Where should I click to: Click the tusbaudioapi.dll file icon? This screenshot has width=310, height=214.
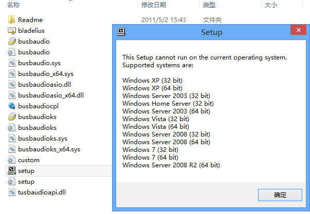pyautogui.click(x=12, y=192)
